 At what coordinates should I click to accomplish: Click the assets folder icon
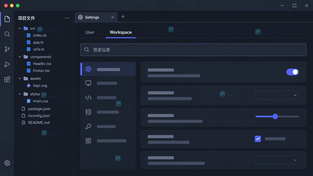point(26,79)
